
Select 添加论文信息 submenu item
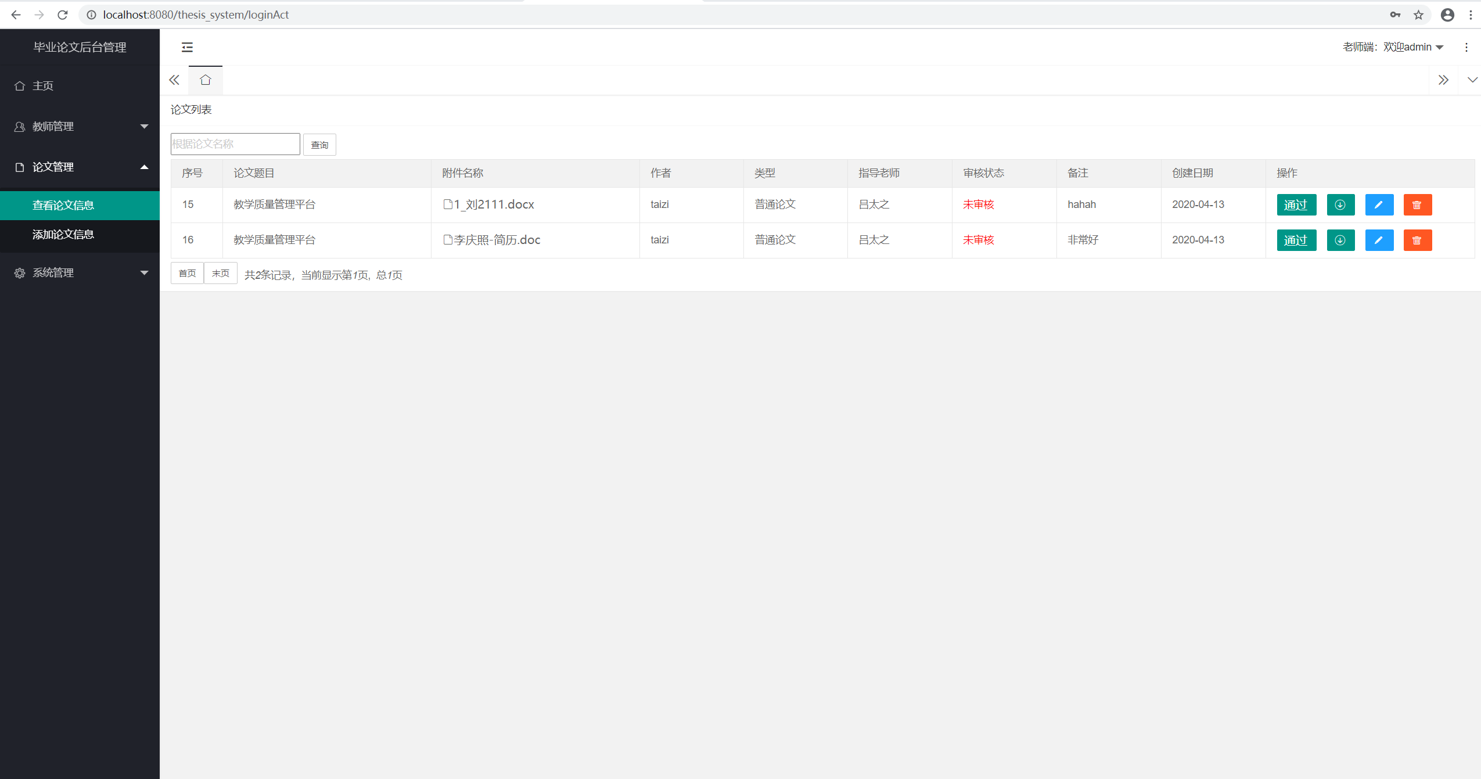(x=80, y=235)
